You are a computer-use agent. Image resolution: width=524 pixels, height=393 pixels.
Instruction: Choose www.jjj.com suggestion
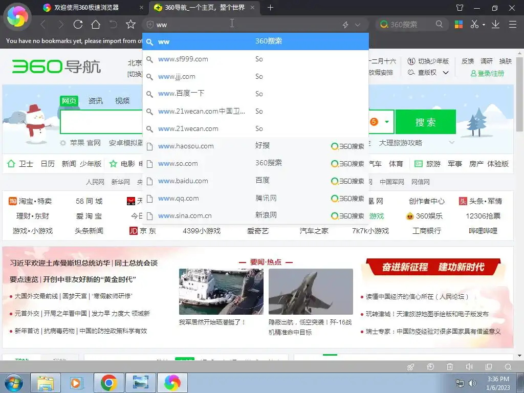coord(256,77)
